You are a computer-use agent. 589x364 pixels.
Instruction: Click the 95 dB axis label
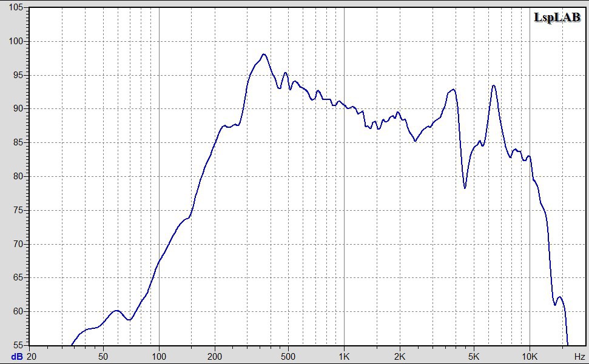coord(18,75)
